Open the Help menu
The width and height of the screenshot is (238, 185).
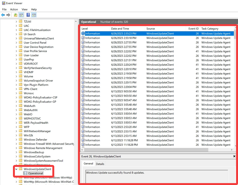point(34,9)
